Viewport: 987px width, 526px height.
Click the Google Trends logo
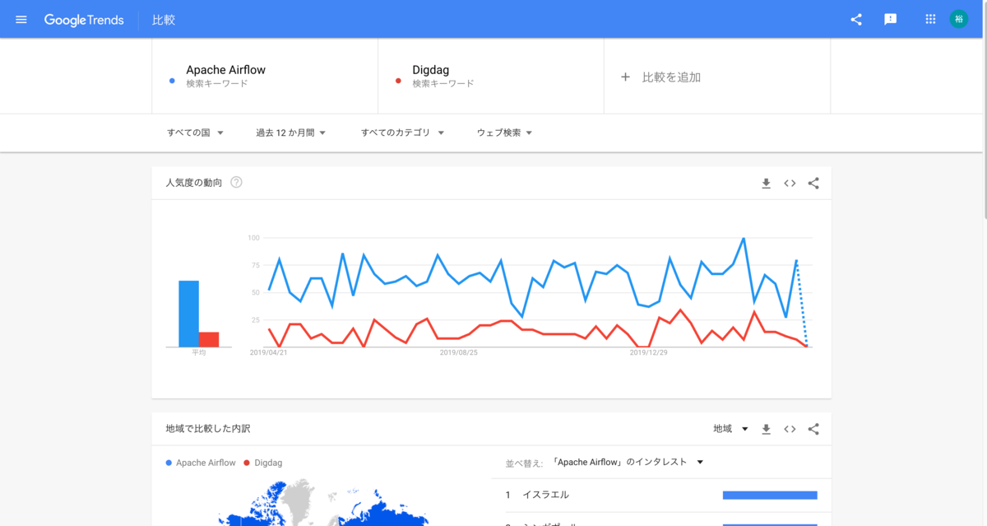pyautogui.click(x=84, y=20)
